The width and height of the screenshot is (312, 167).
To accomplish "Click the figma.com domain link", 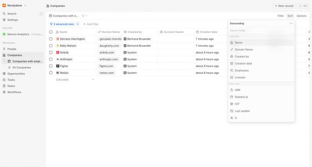I will [x=106, y=66].
